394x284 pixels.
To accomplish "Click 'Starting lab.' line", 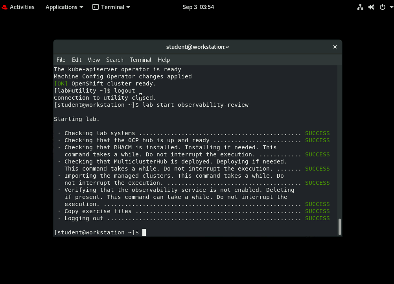I will 77,119.
